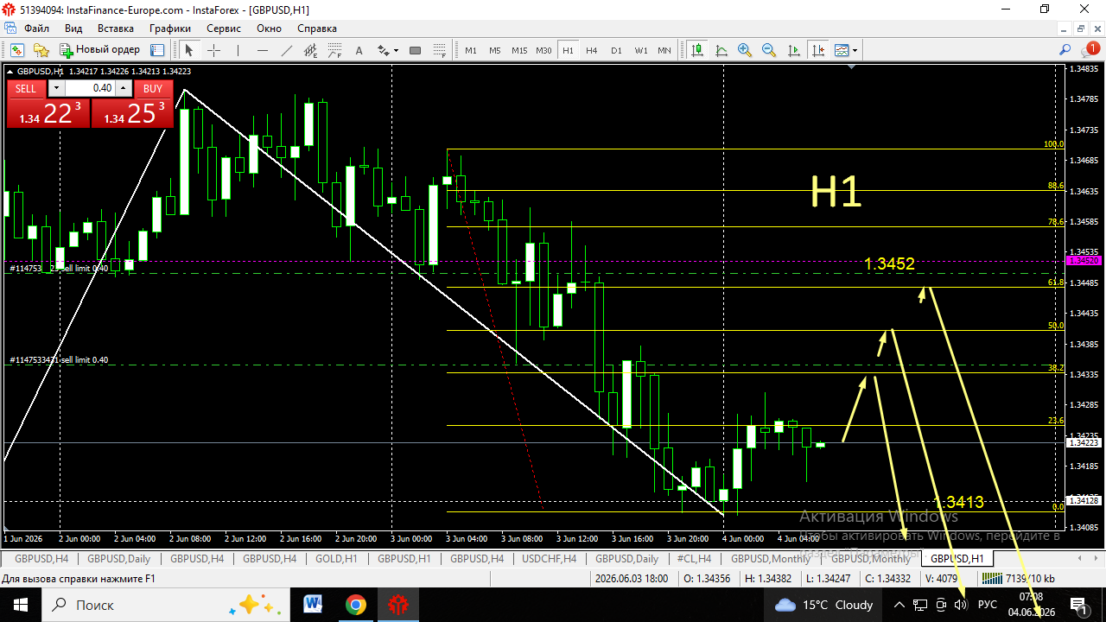Open the chat notifications with red badge
Viewport: 1106px width, 622px height.
click(x=1090, y=50)
